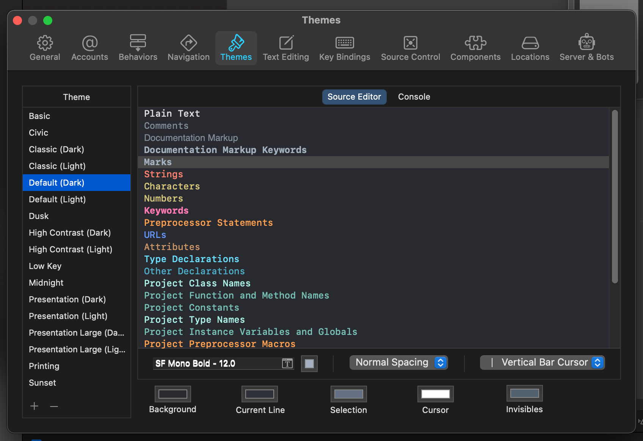
Task: Select the Plain Text syntax row
Action: point(373,114)
